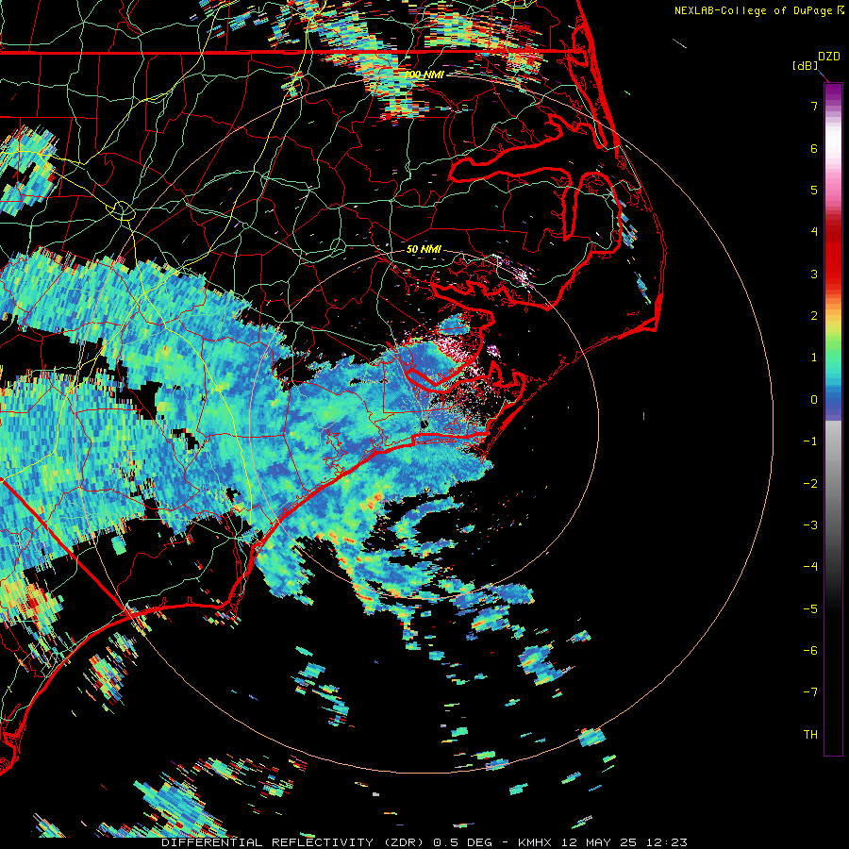Image resolution: width=849 pixels, height=849 pixels.
Task: Click the 6 dB legend tick label
Action: tap(814, 148)
